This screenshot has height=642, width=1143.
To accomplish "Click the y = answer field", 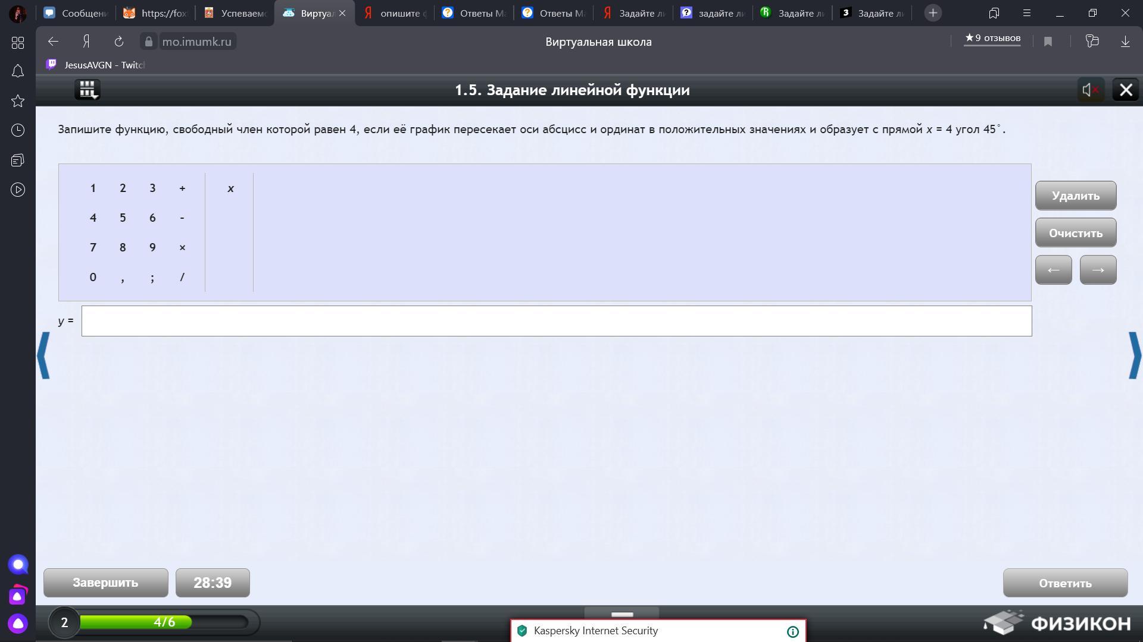I will click(556, 321).
